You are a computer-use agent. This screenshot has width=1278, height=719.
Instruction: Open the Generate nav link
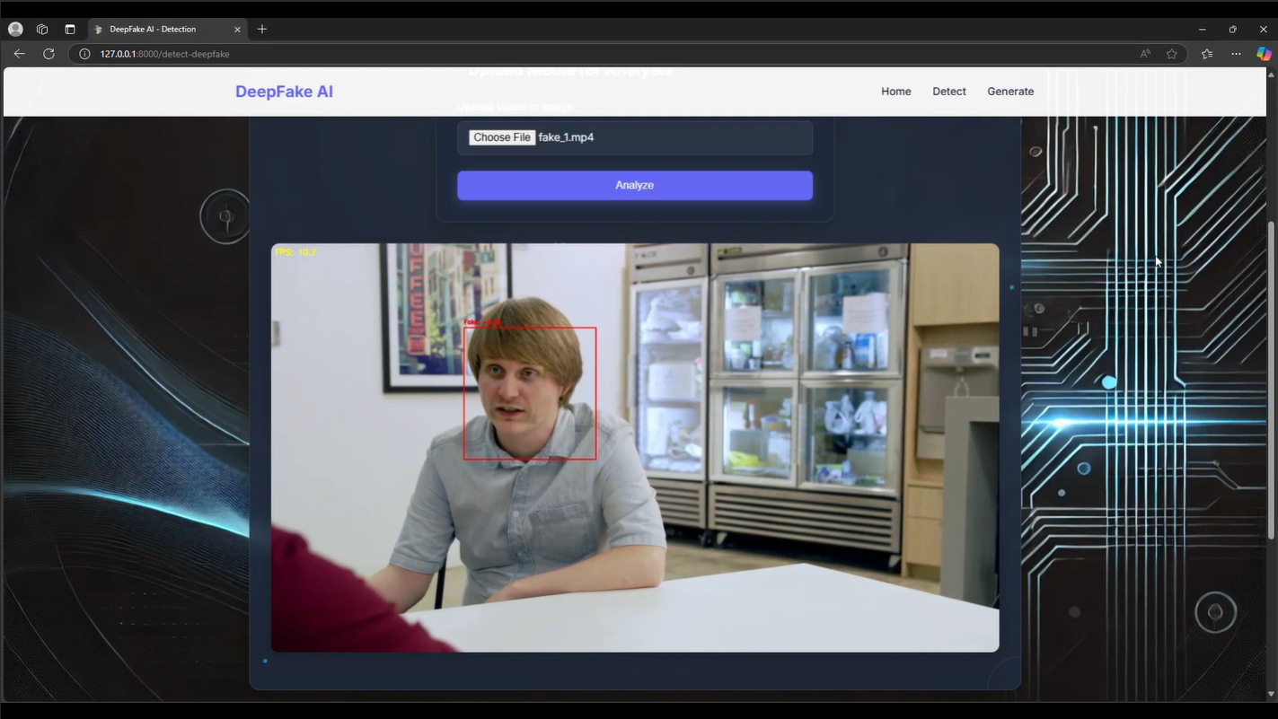1010,92
